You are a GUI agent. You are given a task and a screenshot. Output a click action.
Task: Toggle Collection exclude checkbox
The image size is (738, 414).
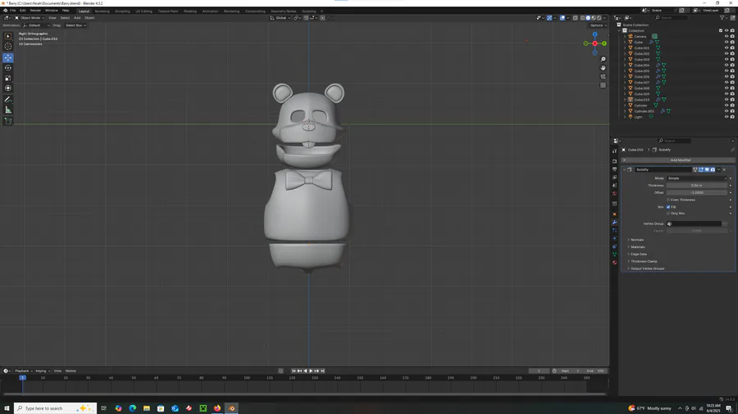[x=721, y=30]
